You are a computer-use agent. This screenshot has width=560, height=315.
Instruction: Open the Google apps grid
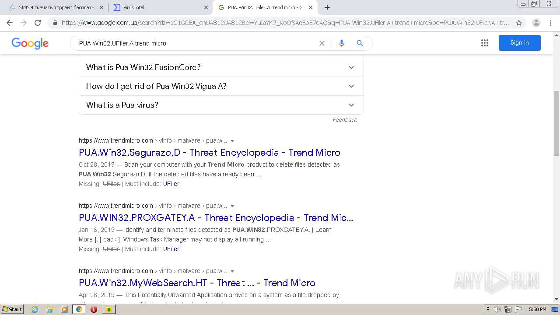(x=485, y=43)
